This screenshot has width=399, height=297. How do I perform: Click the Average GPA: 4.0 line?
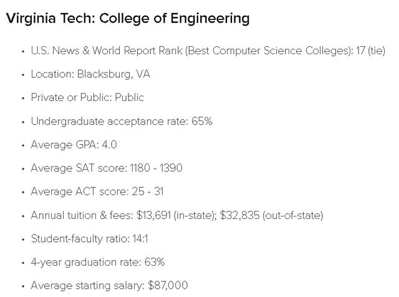coord(74,145)
